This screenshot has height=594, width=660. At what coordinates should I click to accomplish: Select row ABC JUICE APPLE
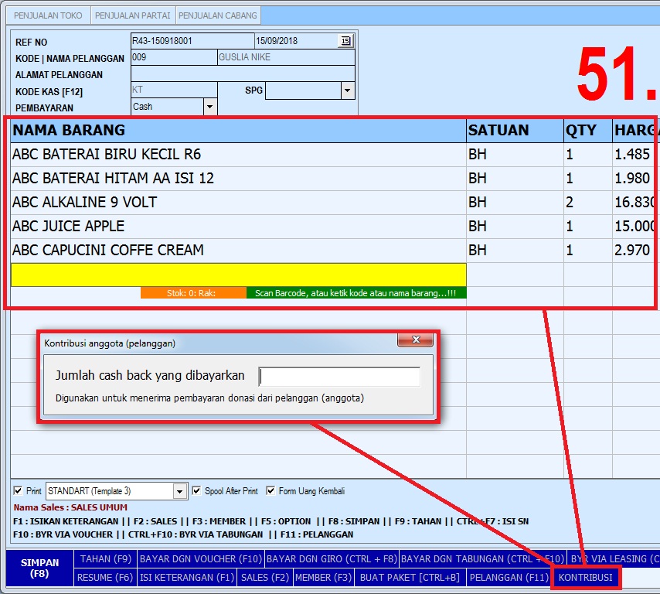click(x=238, y=227)
